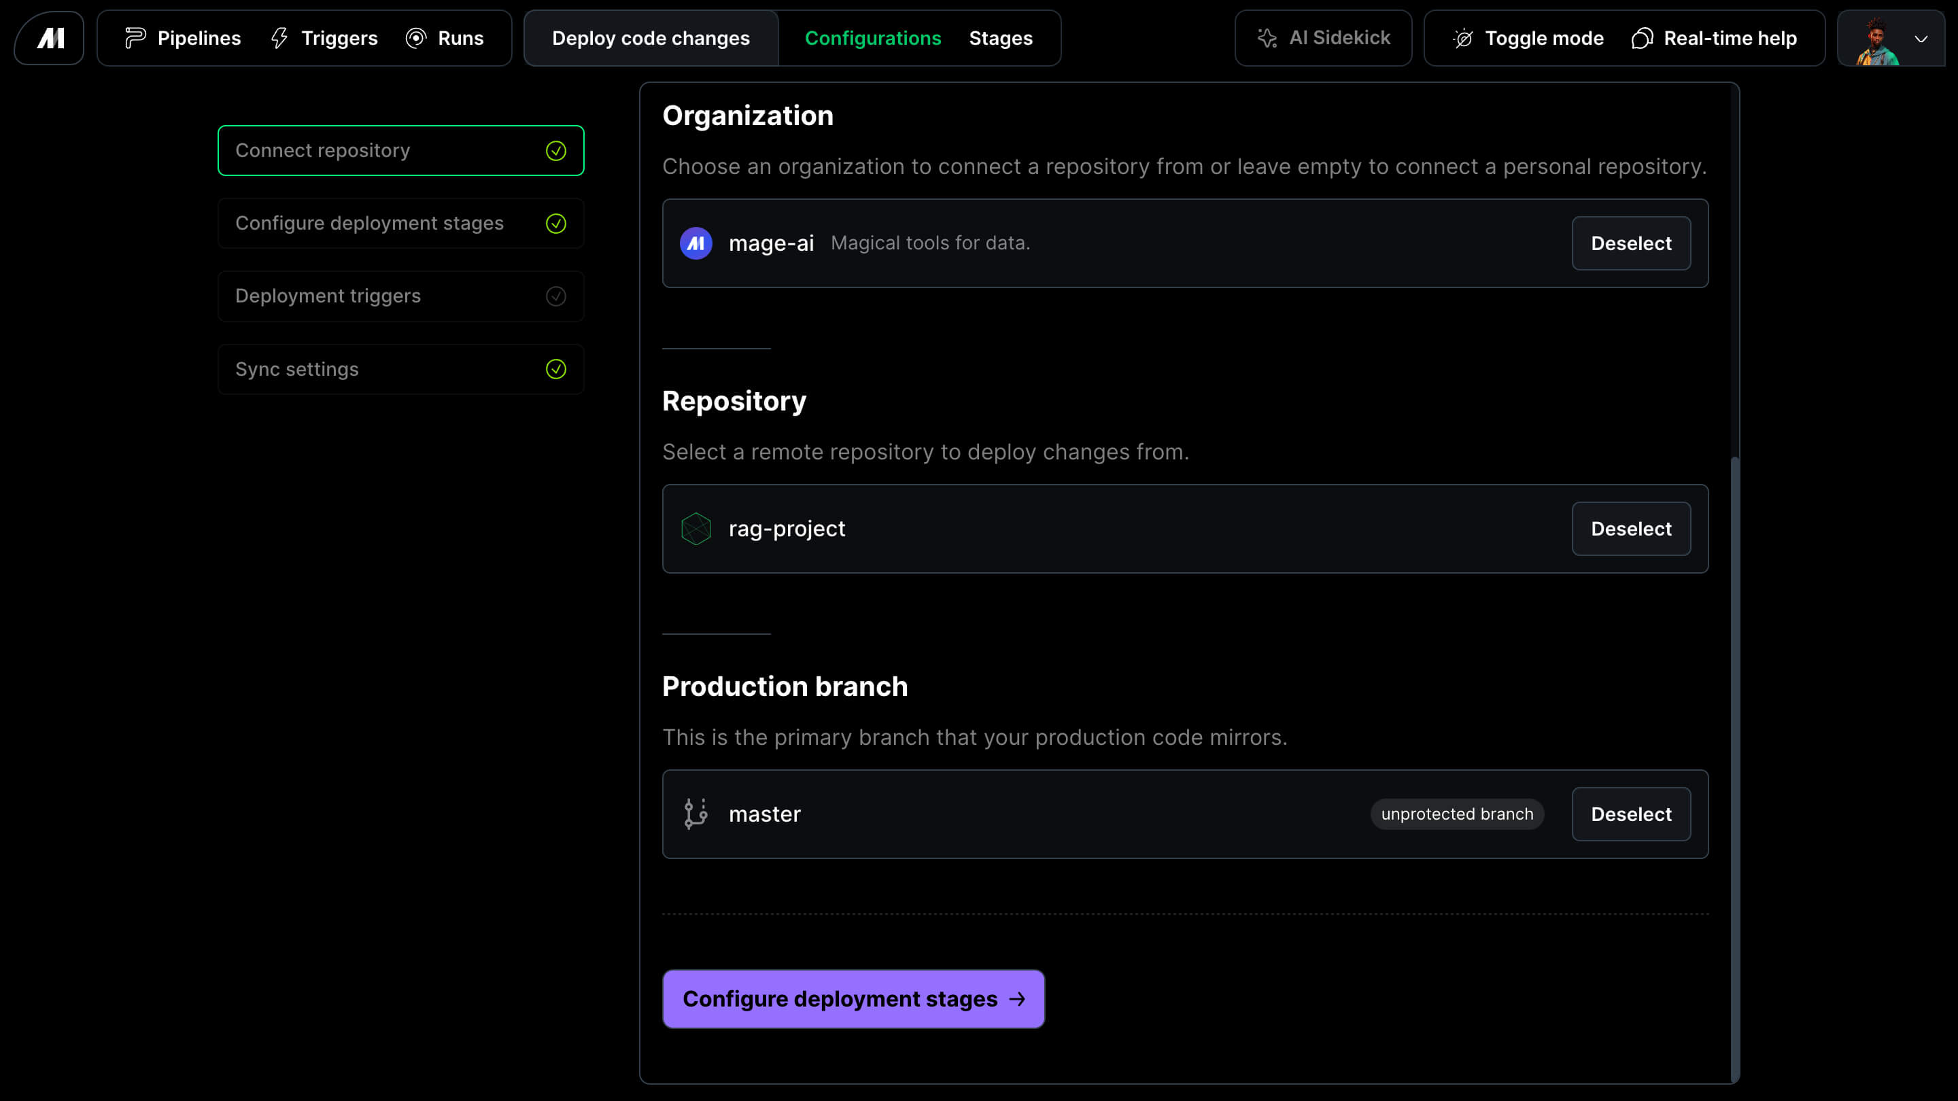Screen dimensions: 1958x1101
Task: Click the rag-project repository name
Action: 787,529
